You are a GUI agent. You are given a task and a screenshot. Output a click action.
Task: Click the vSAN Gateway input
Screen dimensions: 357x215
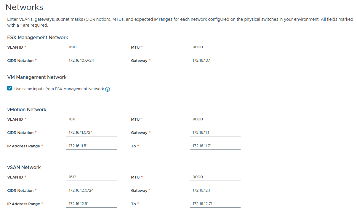(x=215, y=190)
